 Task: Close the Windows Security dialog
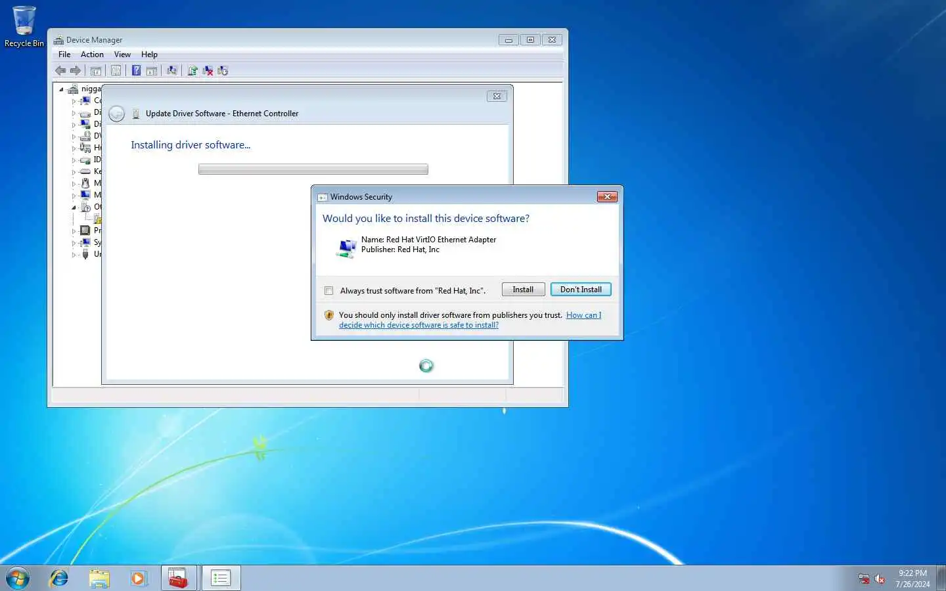(x=607, y=196)
